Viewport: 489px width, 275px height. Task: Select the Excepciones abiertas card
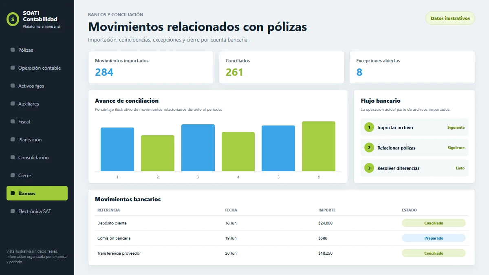412,68
